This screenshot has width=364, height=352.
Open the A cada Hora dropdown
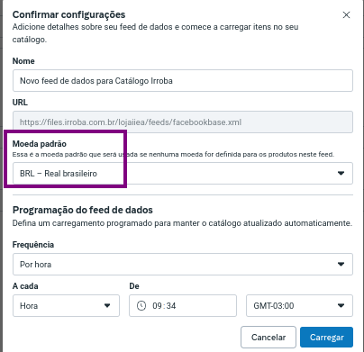pyautogui.click(x=66, y=305)
